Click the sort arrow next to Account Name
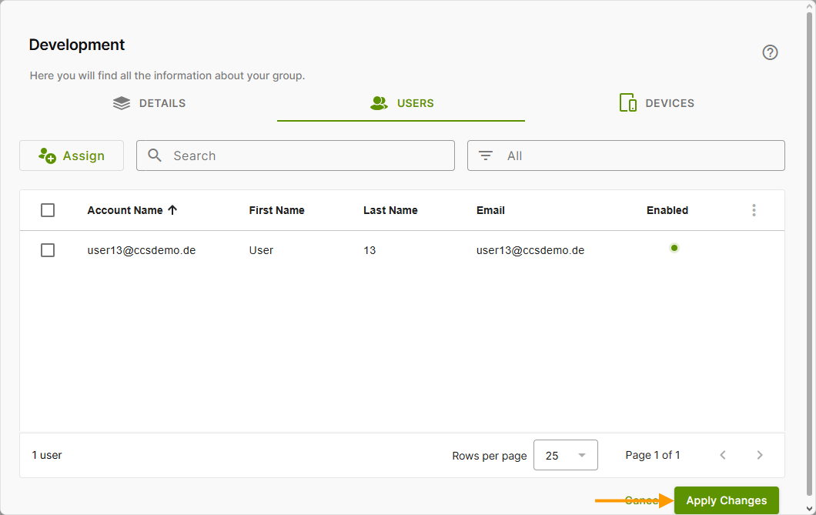Image resolution: width=816 pixels, height=515 pixels. coord(172,210)
